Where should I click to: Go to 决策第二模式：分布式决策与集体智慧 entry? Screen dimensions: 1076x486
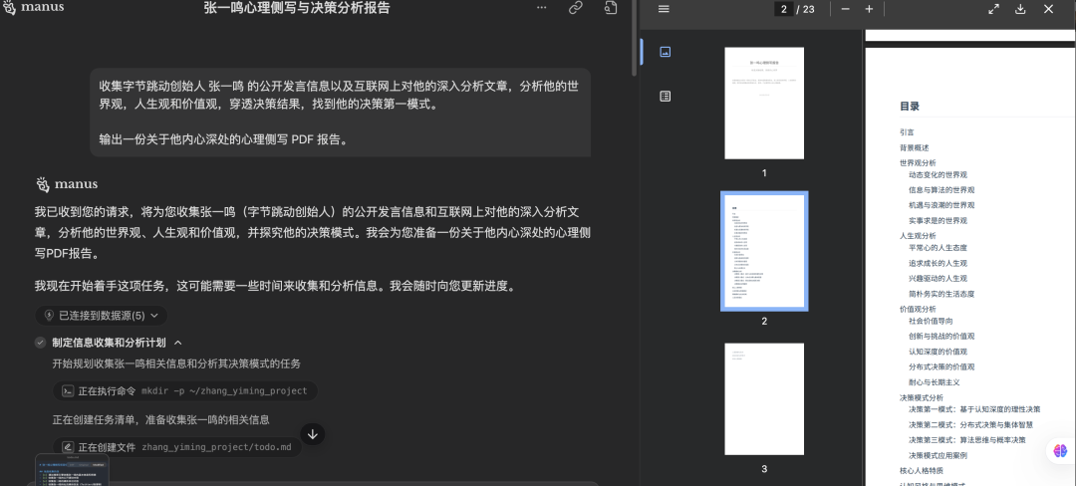(x=971, y=424)
